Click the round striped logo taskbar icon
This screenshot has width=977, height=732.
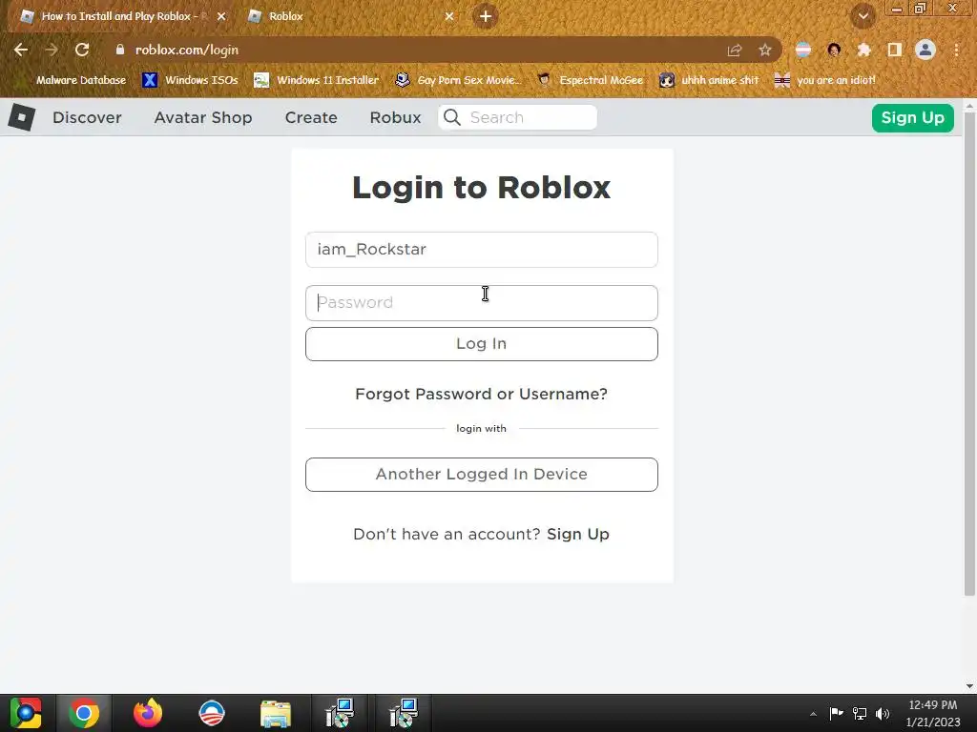click(212, 713)
